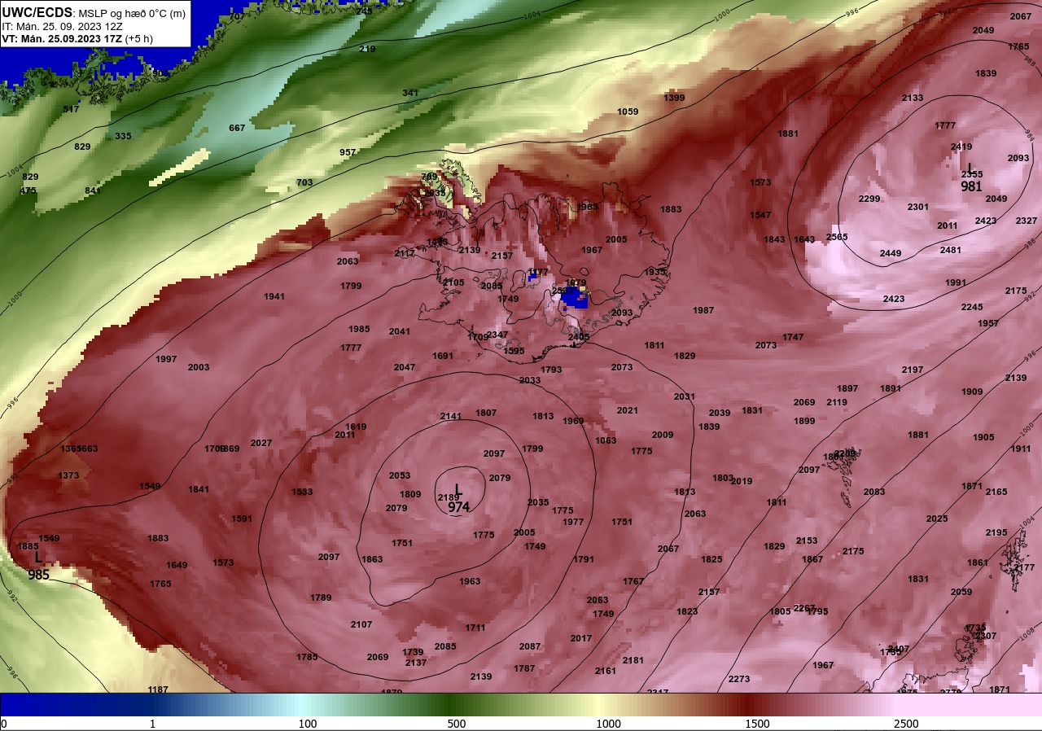Click the 1500 label on the color scale
The width and height of the screenshot is (1042, 731).
coord(757,724)
